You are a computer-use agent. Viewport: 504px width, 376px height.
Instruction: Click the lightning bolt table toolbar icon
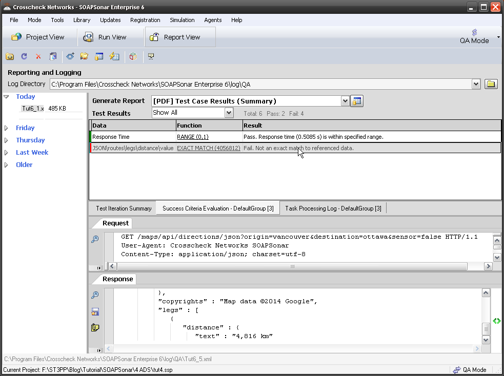[114, 56]
